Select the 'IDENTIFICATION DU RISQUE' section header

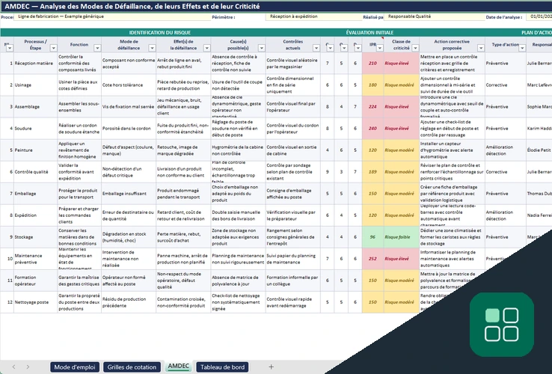click(160, 32)
